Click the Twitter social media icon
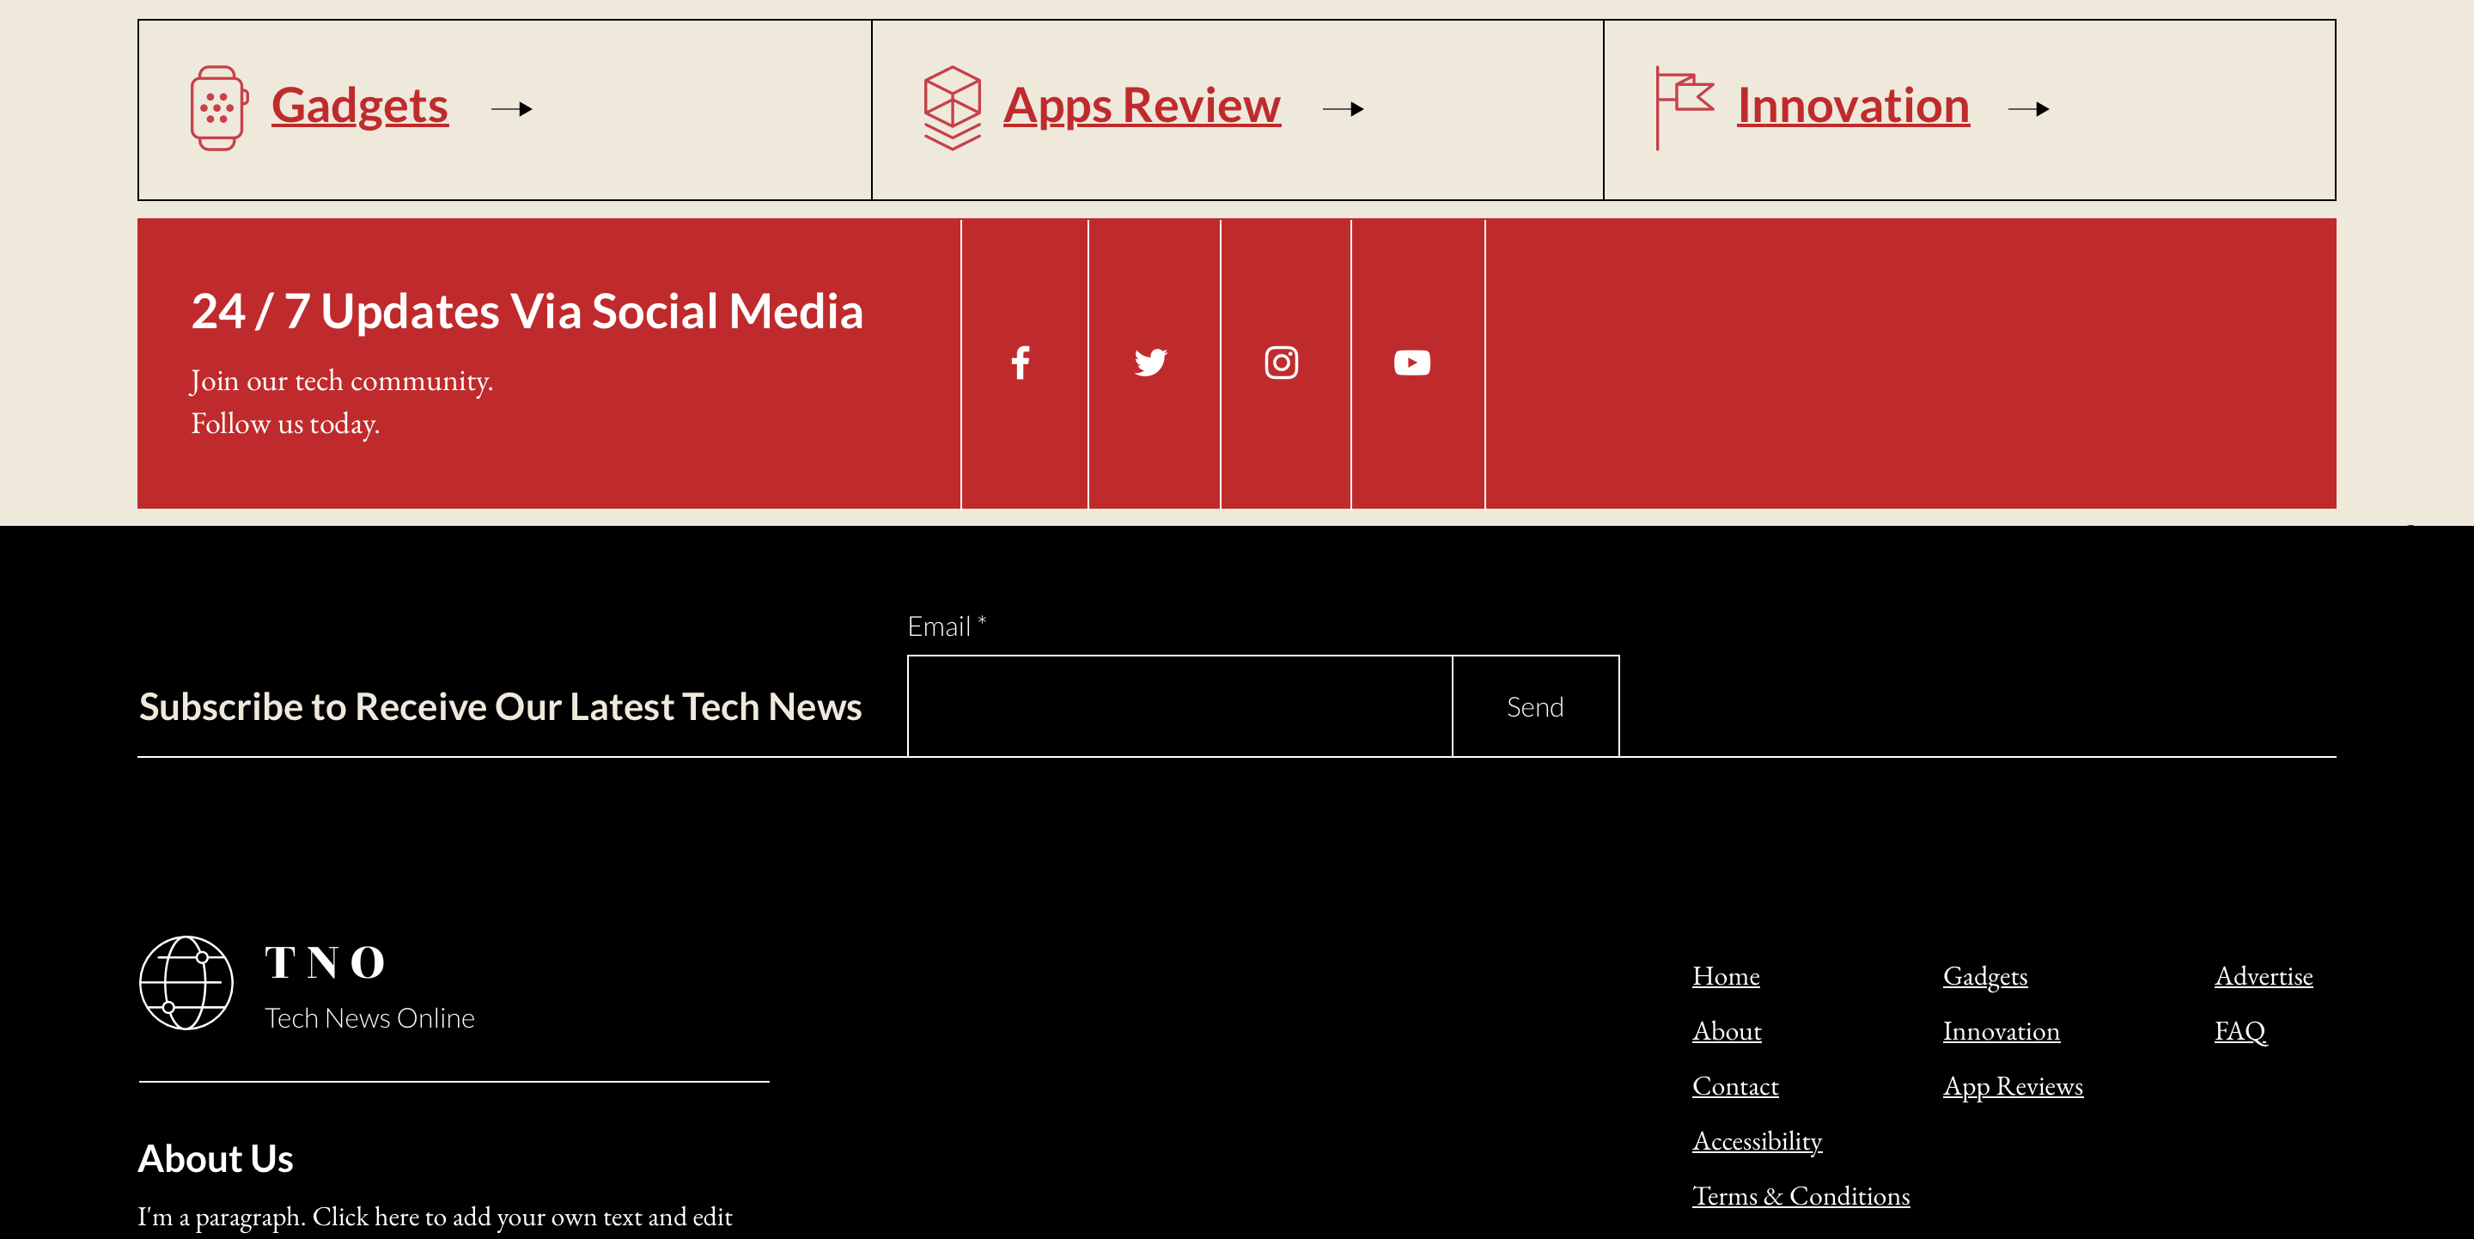 tap(1150, 362)
